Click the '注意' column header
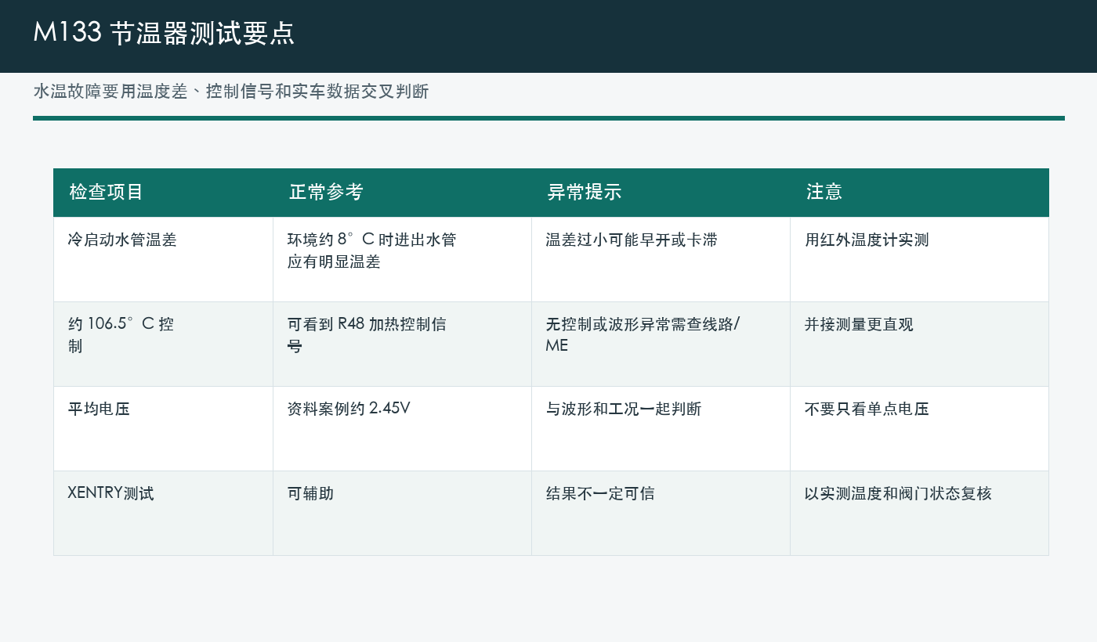Viewport: 1097px width, 642px height. [x=919, y=193]
